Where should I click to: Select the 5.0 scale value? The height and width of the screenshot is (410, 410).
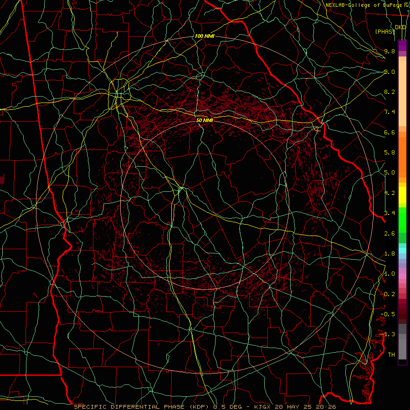(389, 173)
